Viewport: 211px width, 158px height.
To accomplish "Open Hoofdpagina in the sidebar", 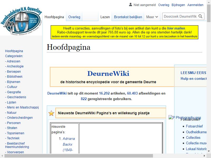I will point(14,51).
